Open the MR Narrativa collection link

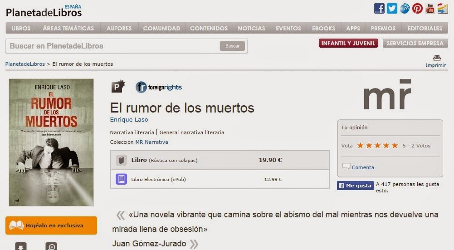152,142
